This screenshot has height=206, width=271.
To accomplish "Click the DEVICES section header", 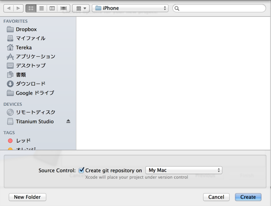I will click(x=13, y=104).
